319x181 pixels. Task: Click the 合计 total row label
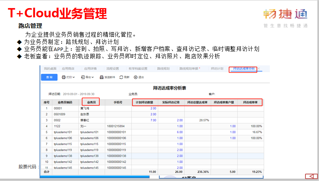pos(47,172)
